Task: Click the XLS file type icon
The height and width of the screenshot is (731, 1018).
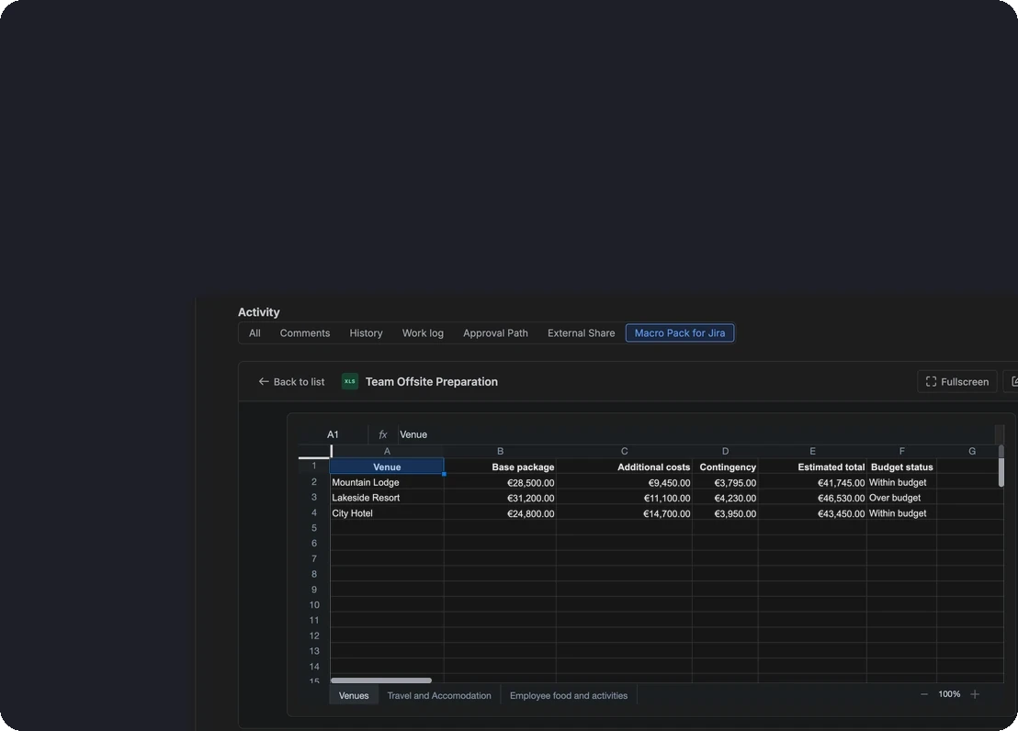Action: tap(350, 382)
